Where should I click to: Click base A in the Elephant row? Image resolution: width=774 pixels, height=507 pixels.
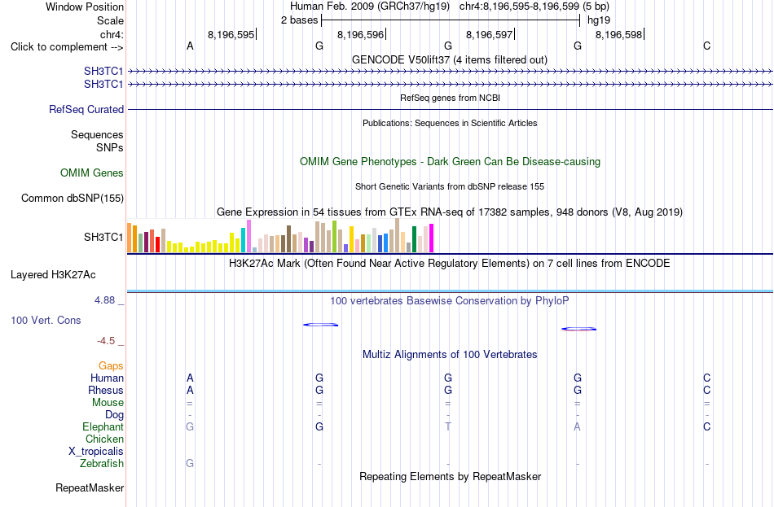click(577, 426)
